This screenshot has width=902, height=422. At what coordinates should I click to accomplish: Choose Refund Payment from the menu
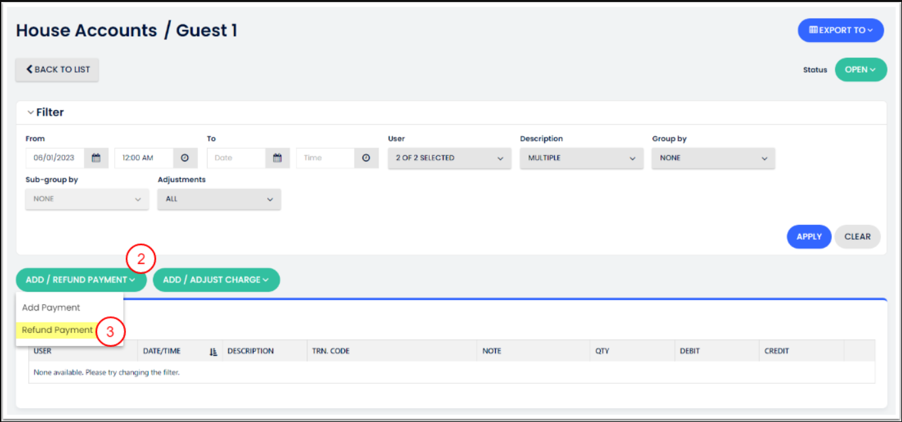(57, 330)
